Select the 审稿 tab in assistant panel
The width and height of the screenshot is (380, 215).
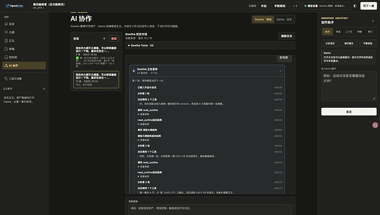tap(360, 32)
